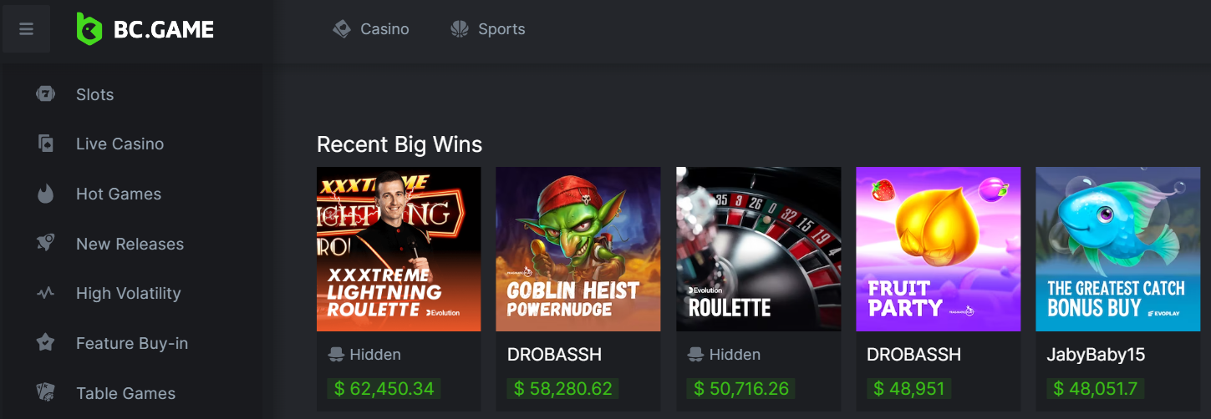This screenshot has height=419, width=1211.
Task: Toggle the hamburger sidebar menu
Action: 26,29
